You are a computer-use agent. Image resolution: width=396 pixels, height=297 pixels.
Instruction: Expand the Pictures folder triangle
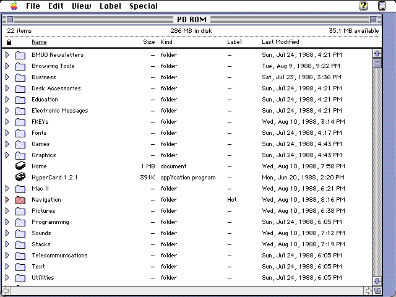point(7,210)
